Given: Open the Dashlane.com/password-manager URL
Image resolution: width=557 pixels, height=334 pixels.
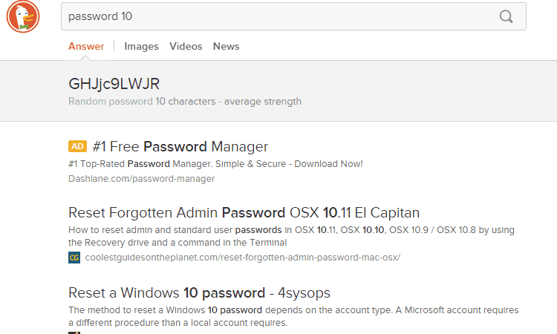Looking at the screenshot, I should [141, 179].
